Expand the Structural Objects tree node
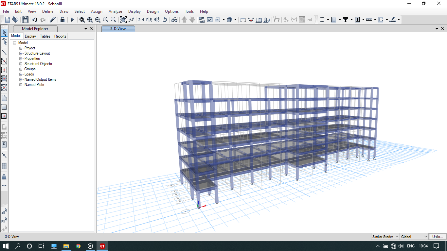447x251 pixels. (x=21, y=64)
